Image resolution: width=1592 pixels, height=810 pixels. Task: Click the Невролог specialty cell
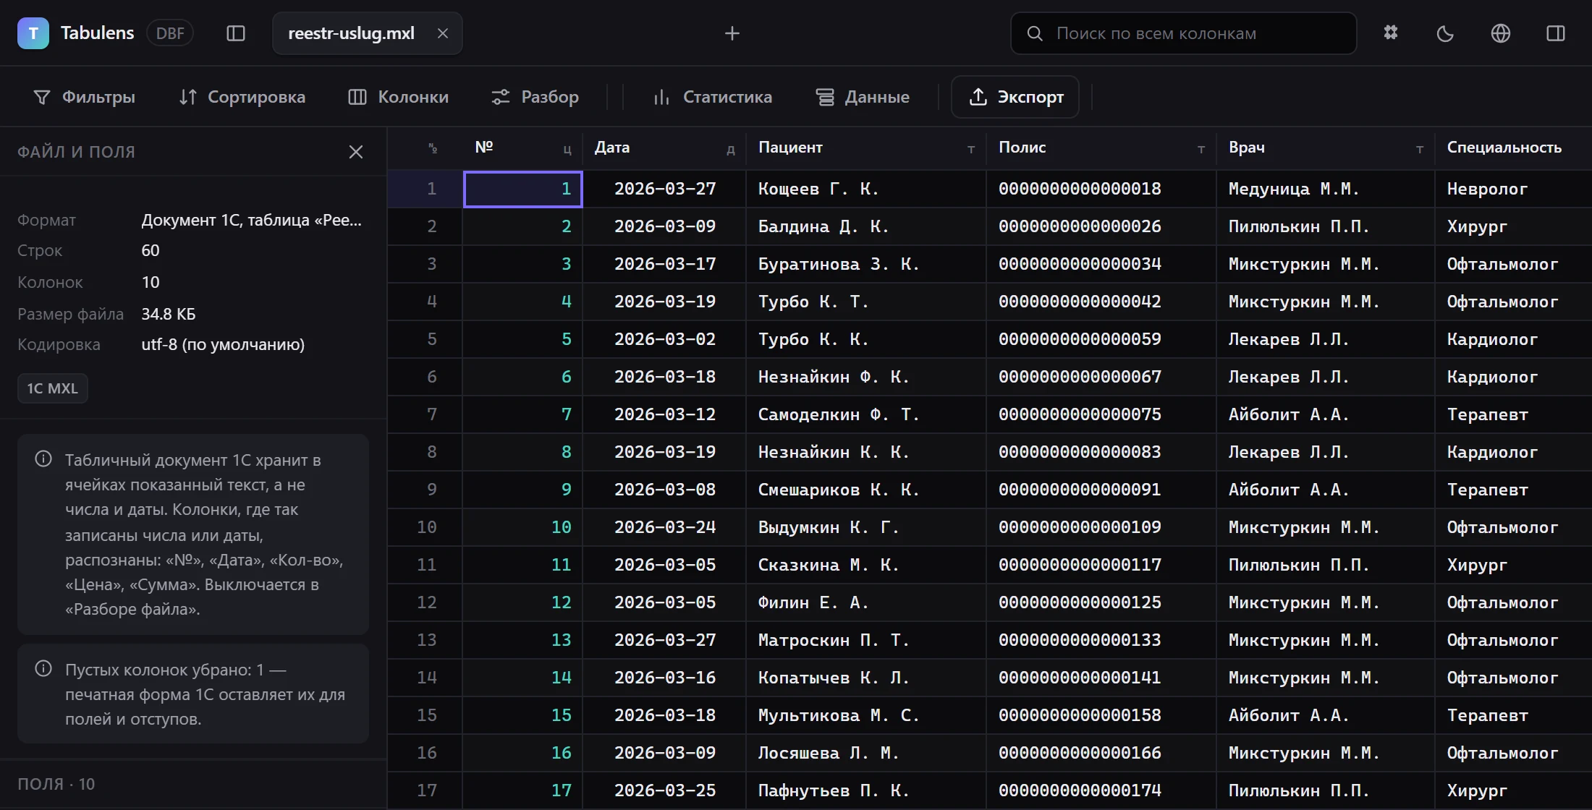[x=1514, y=189]
